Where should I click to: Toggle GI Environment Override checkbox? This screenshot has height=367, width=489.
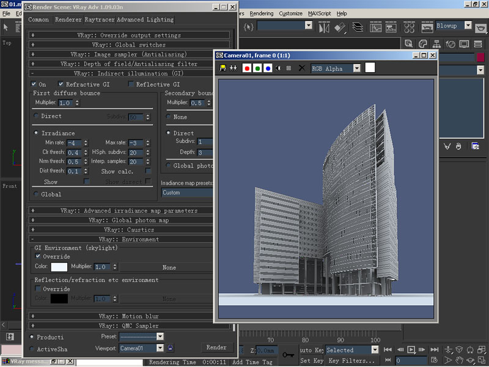(x=38, y=256)
